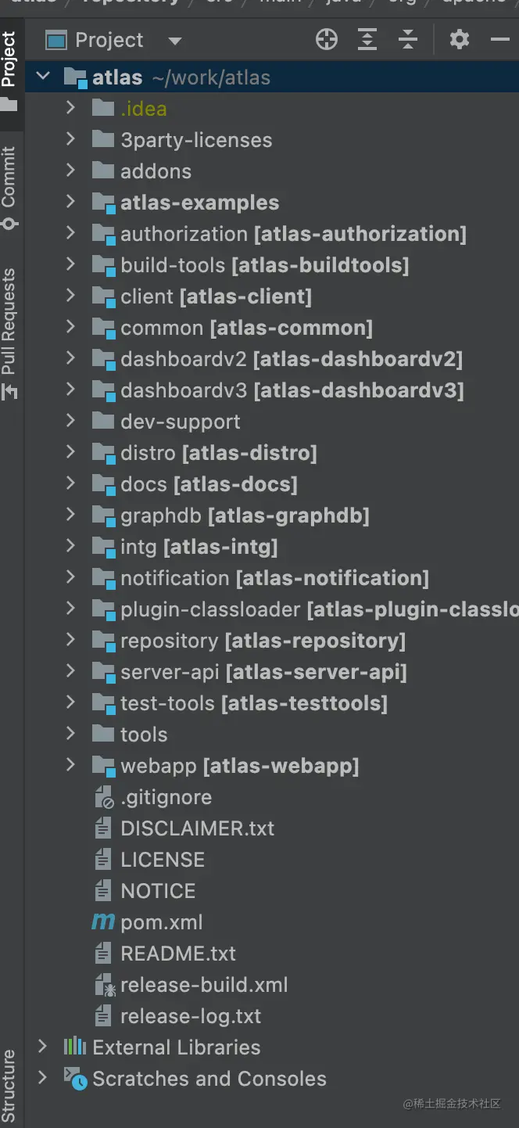Click the Maven pom.xml file icon
This screenshot has width=519, height=1128.
(103, 922)
